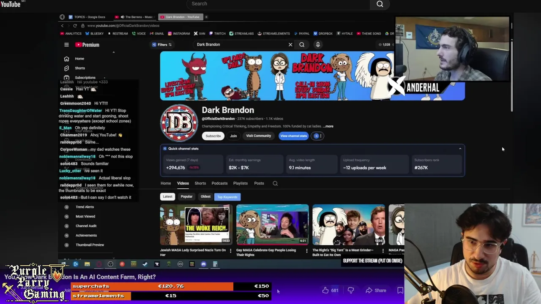
Task: Switch to the Shorts channel tab
Action: 200,183
